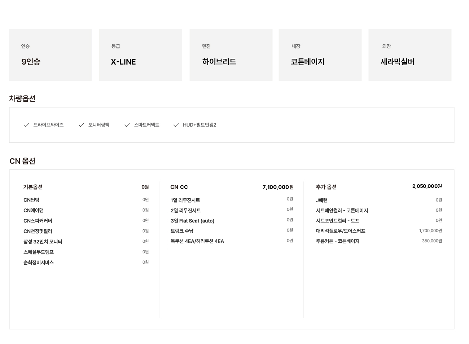469x344 pixels.
Task: Click the 드라이브와이즈 checkmark icon
Action: (26, 125)
